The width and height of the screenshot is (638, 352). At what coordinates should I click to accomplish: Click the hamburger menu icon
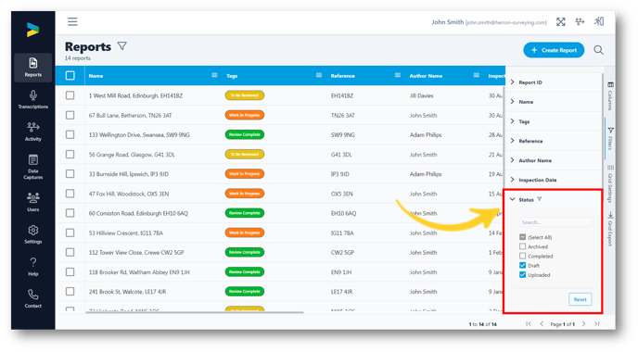(x=72, y=21)
